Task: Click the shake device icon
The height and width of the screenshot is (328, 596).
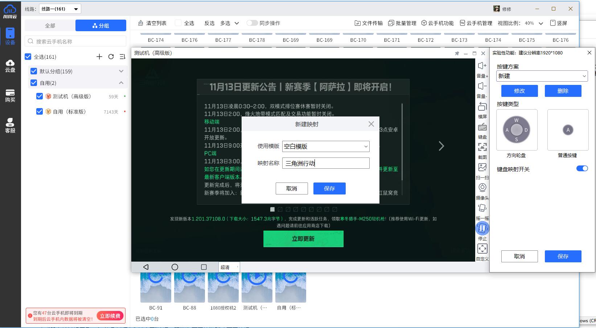Action: 482,208
